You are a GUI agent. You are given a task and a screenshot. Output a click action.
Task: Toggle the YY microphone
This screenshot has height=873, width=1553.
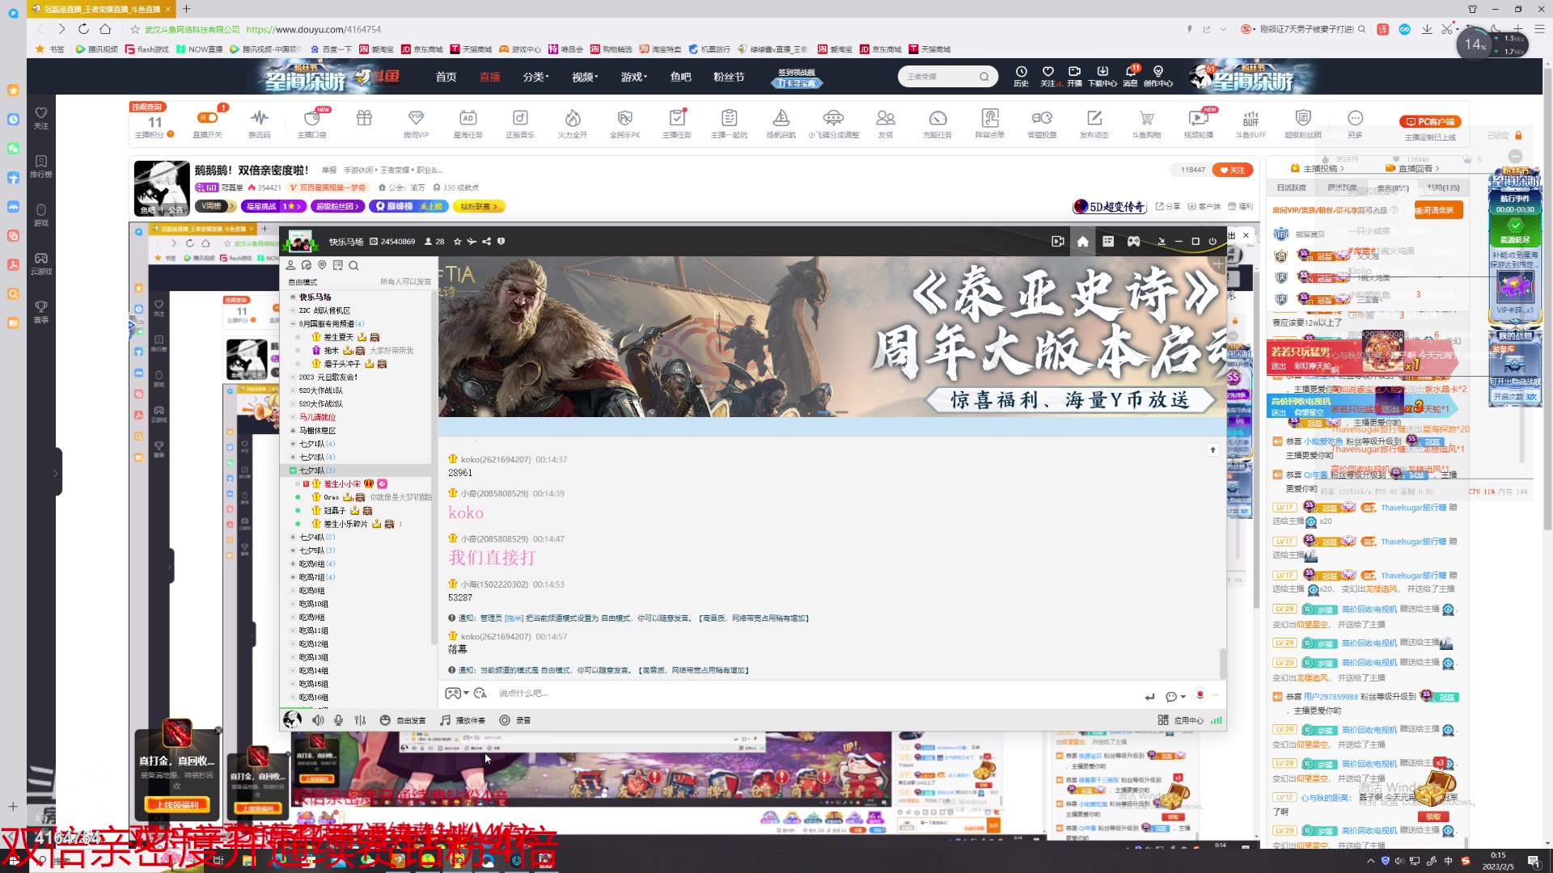(339, 720)
